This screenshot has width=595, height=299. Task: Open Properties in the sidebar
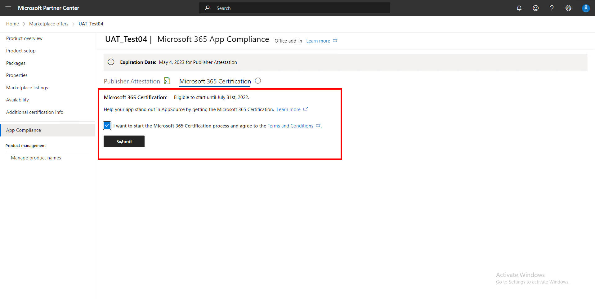click(17, 75)
